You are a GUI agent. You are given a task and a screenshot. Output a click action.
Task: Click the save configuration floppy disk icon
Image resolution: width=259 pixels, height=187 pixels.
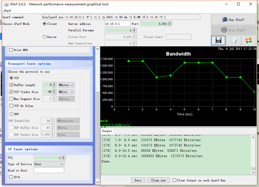pos(218,40)
